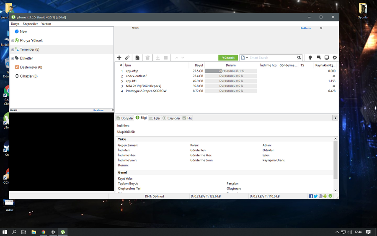
Task: Select the Bilgi tab
Action: pyautogui.click(x=141, y=118)
